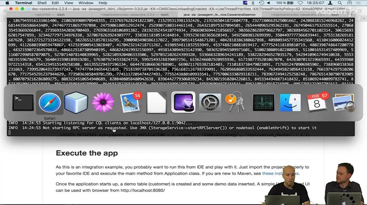
Task: Open Notification Center list icon
Action: 358,3
